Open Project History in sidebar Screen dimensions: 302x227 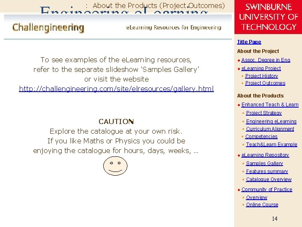point(262,76)
